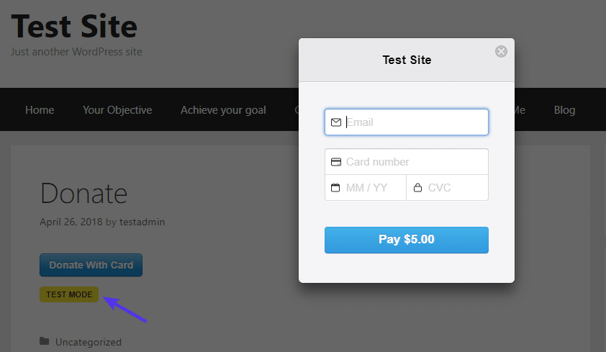The image size is (606, 352).
Task: Open the Uncategorized category link
Action: pyautogui.click(x=89, y=342)
